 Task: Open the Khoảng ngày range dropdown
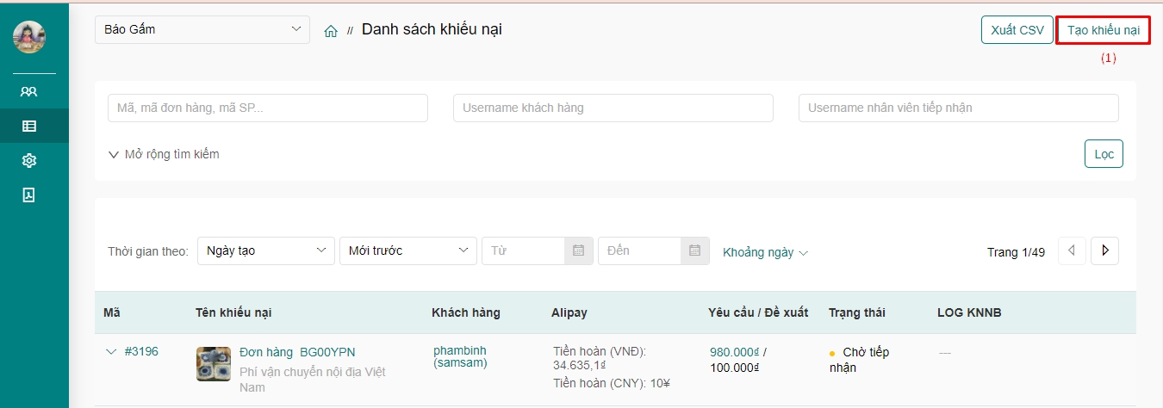[765, 252]
